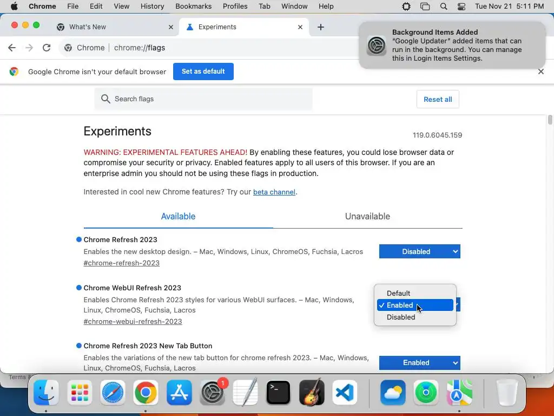Click the Chrome logo in the default-browser infobar
Screen dimensions: 554x416
point(14,71)
